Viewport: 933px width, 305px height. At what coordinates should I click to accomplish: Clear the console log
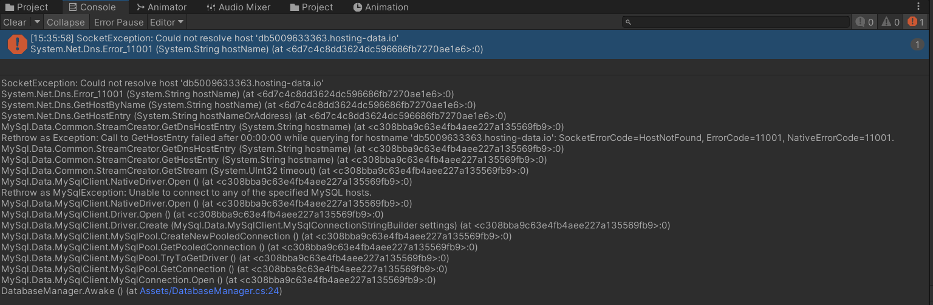tap(15, 22)
